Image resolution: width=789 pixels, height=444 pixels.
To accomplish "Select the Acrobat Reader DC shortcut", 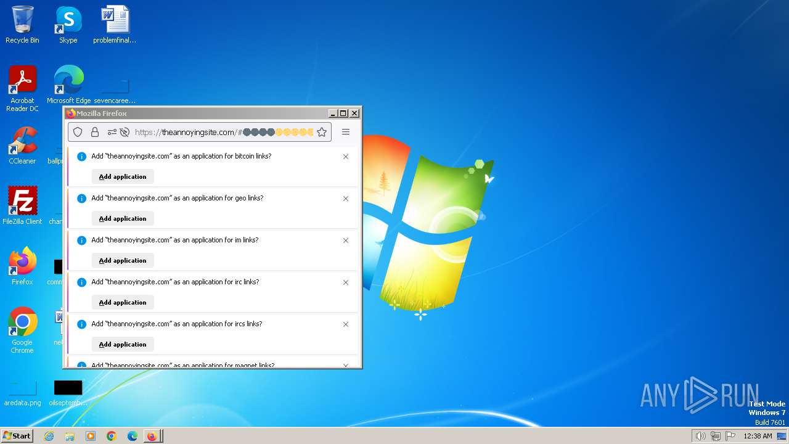I will pyautogui.click(x=22, y=88).
